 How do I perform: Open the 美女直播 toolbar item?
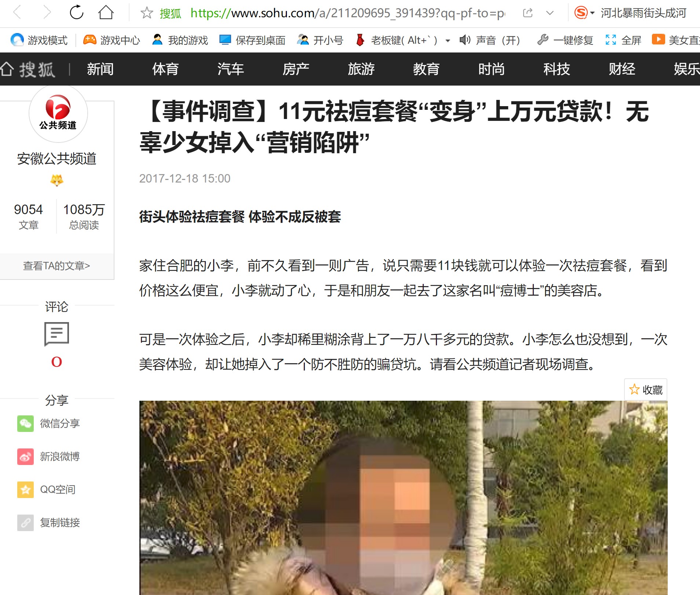point(676,40)
